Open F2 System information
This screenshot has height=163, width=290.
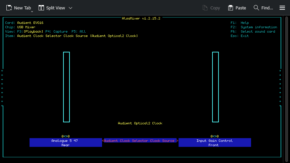(x=254, y=27)
